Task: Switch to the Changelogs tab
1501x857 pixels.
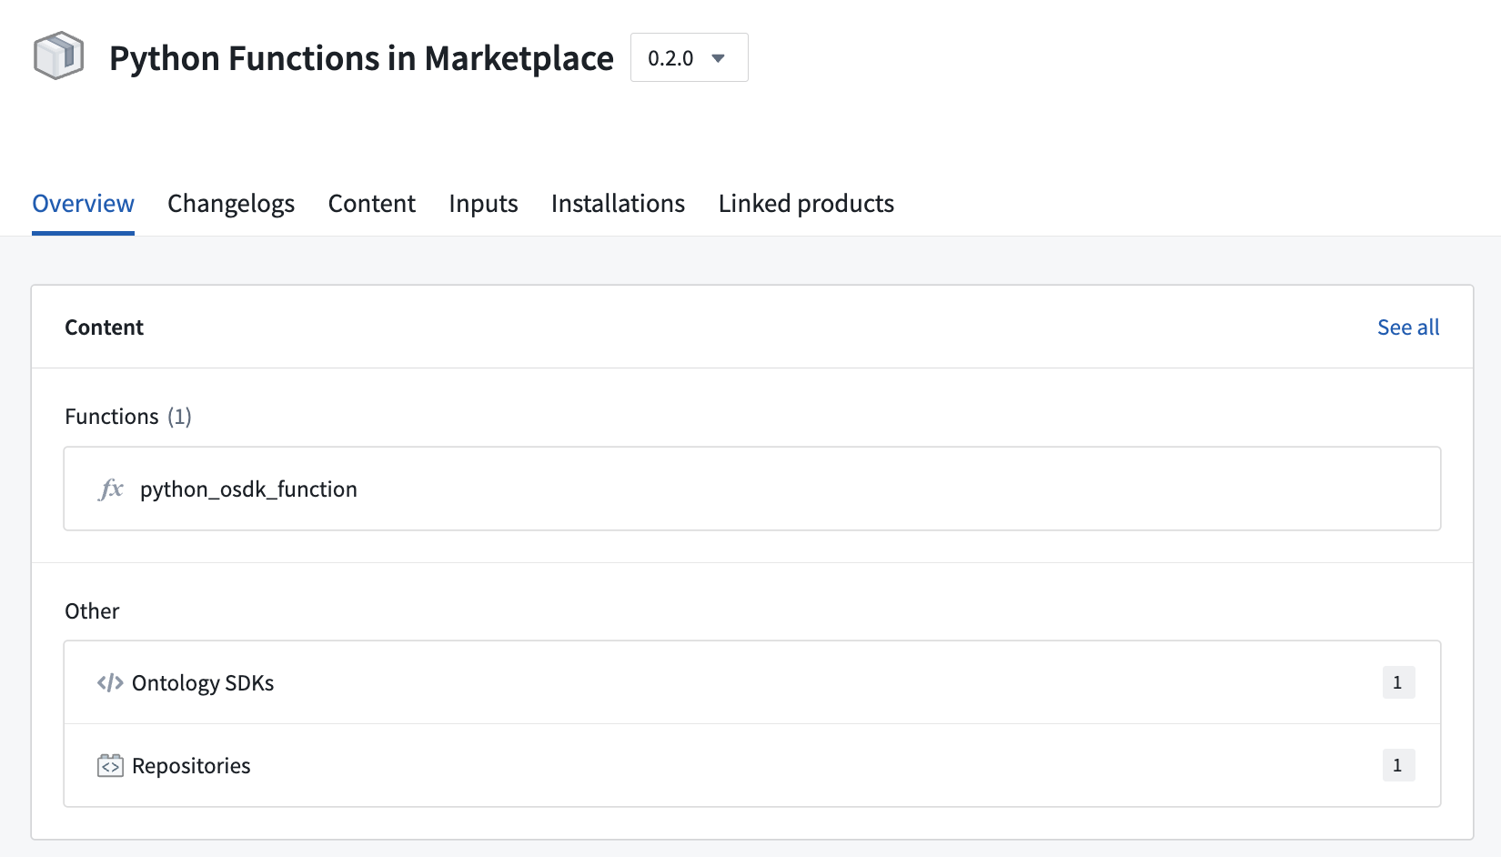Action: pos(230,203)
